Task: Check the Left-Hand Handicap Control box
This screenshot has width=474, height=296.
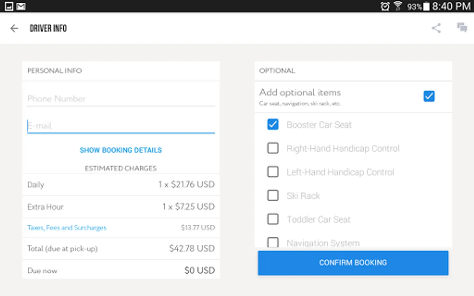Action: [273, 172]
